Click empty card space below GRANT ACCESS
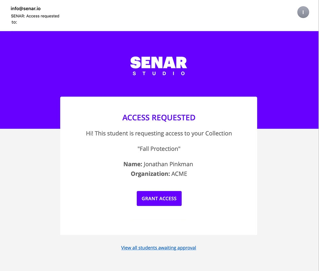 pos(159,221)
